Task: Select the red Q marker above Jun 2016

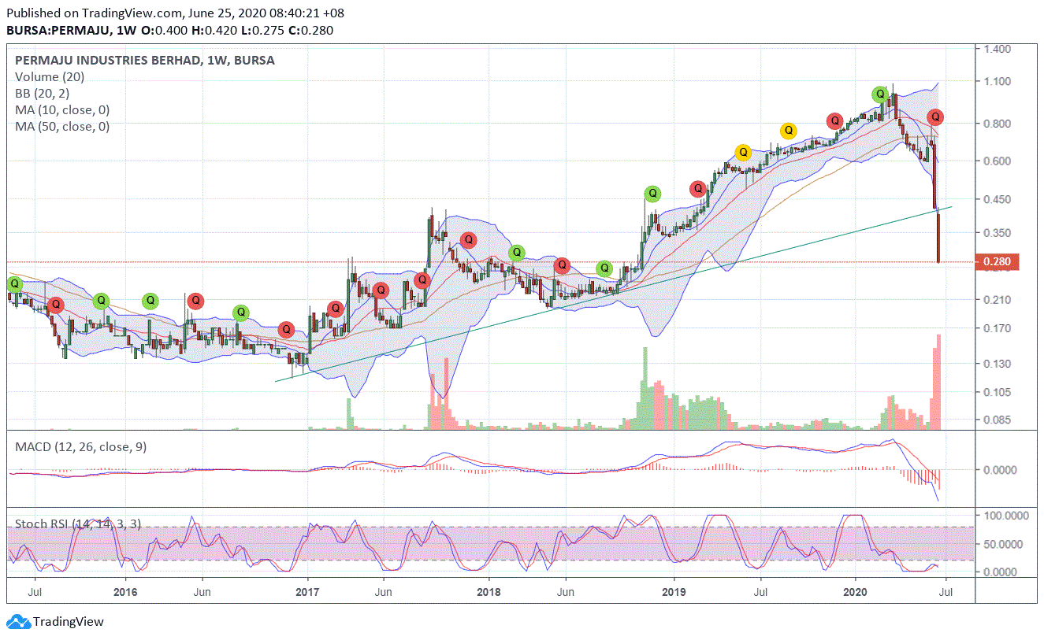Action: pos(195,301)
